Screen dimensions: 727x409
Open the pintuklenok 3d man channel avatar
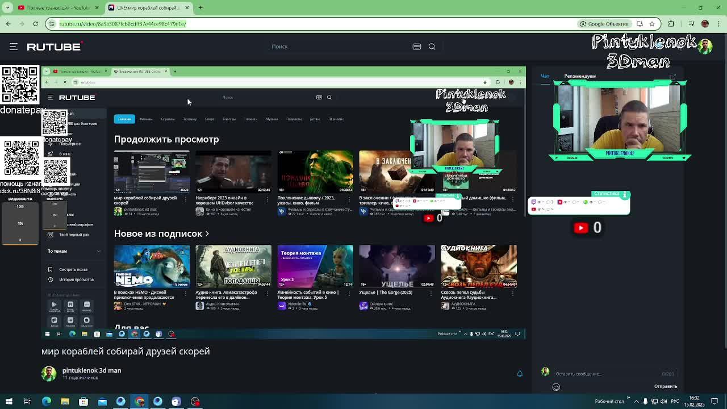(x=49, y=373)
